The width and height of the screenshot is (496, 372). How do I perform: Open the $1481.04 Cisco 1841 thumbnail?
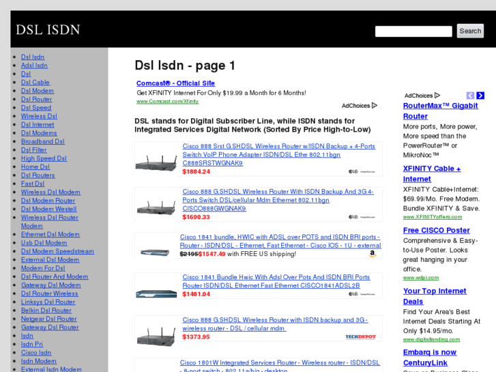(x=156, y=294)
